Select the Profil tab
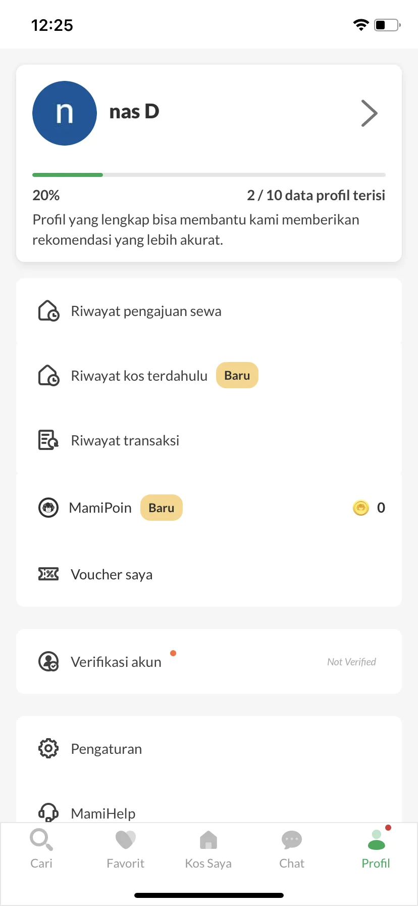Screen dimensions: 418x906 pyautogui.click(x=376, y=849)
